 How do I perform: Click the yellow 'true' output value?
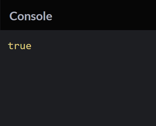point(20,46)
